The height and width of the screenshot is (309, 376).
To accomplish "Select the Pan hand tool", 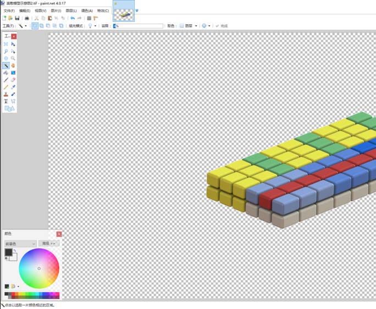I will click(x=13, y=65).
